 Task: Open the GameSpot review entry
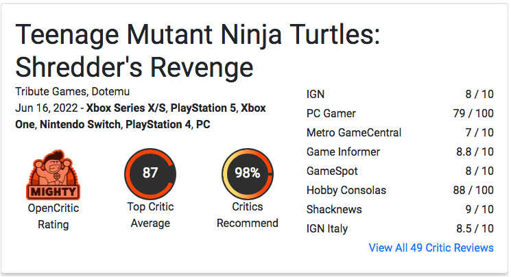coord(400,171)
